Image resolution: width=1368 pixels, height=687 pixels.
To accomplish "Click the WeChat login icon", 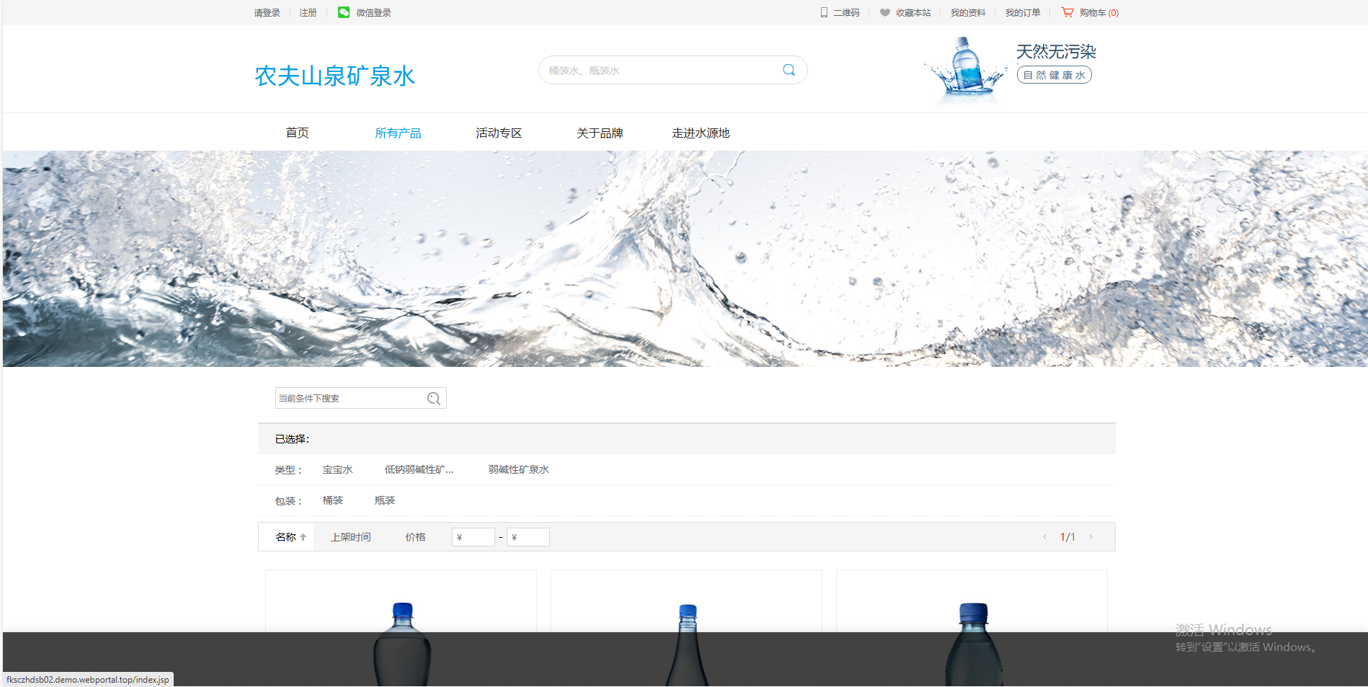I will (x=344, y=12).
